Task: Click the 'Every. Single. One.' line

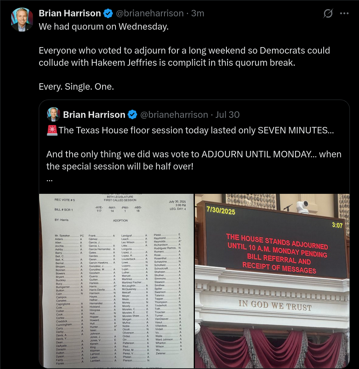Action: click(x=76, y=87)
